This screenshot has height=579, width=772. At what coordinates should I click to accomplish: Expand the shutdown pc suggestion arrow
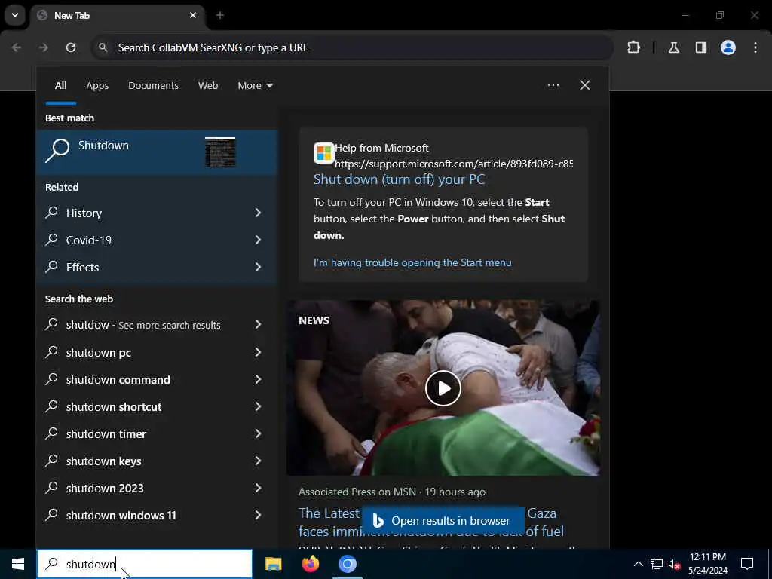click(x=258, y=353)
